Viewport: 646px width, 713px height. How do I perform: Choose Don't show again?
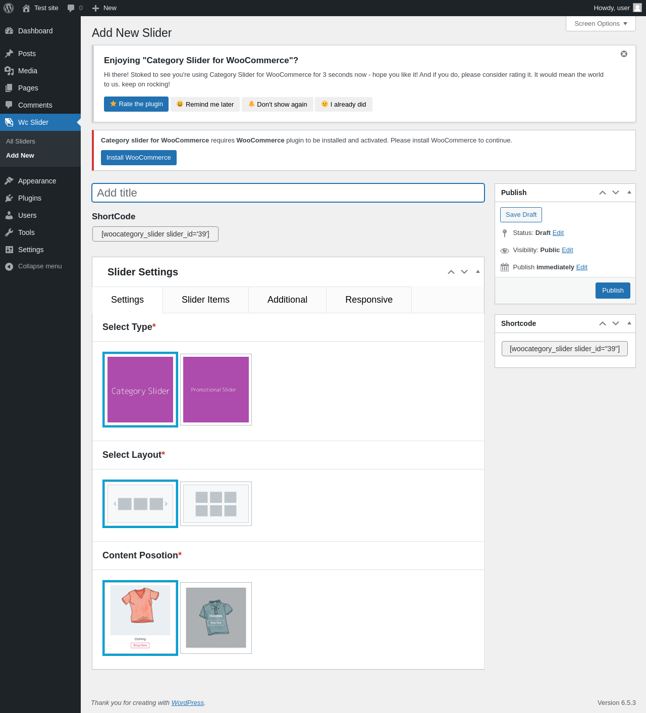pyautogui.click(x=278, y=104)
